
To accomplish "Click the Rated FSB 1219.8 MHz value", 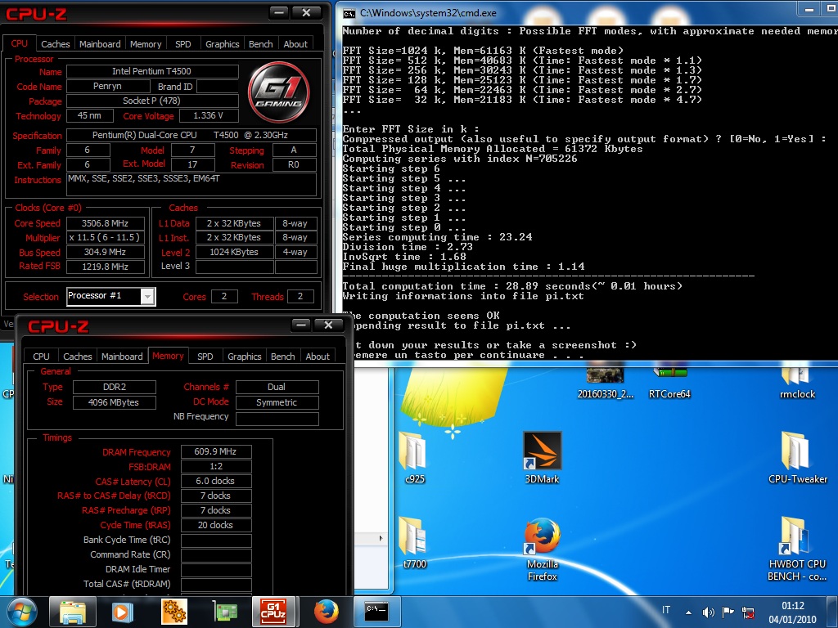I will (105, 267).
